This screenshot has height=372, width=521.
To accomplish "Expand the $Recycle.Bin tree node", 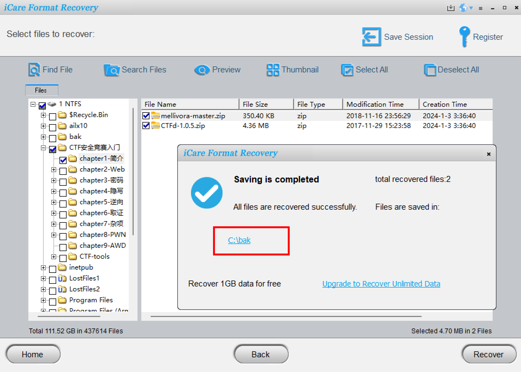I will click(x=43, y=115).
